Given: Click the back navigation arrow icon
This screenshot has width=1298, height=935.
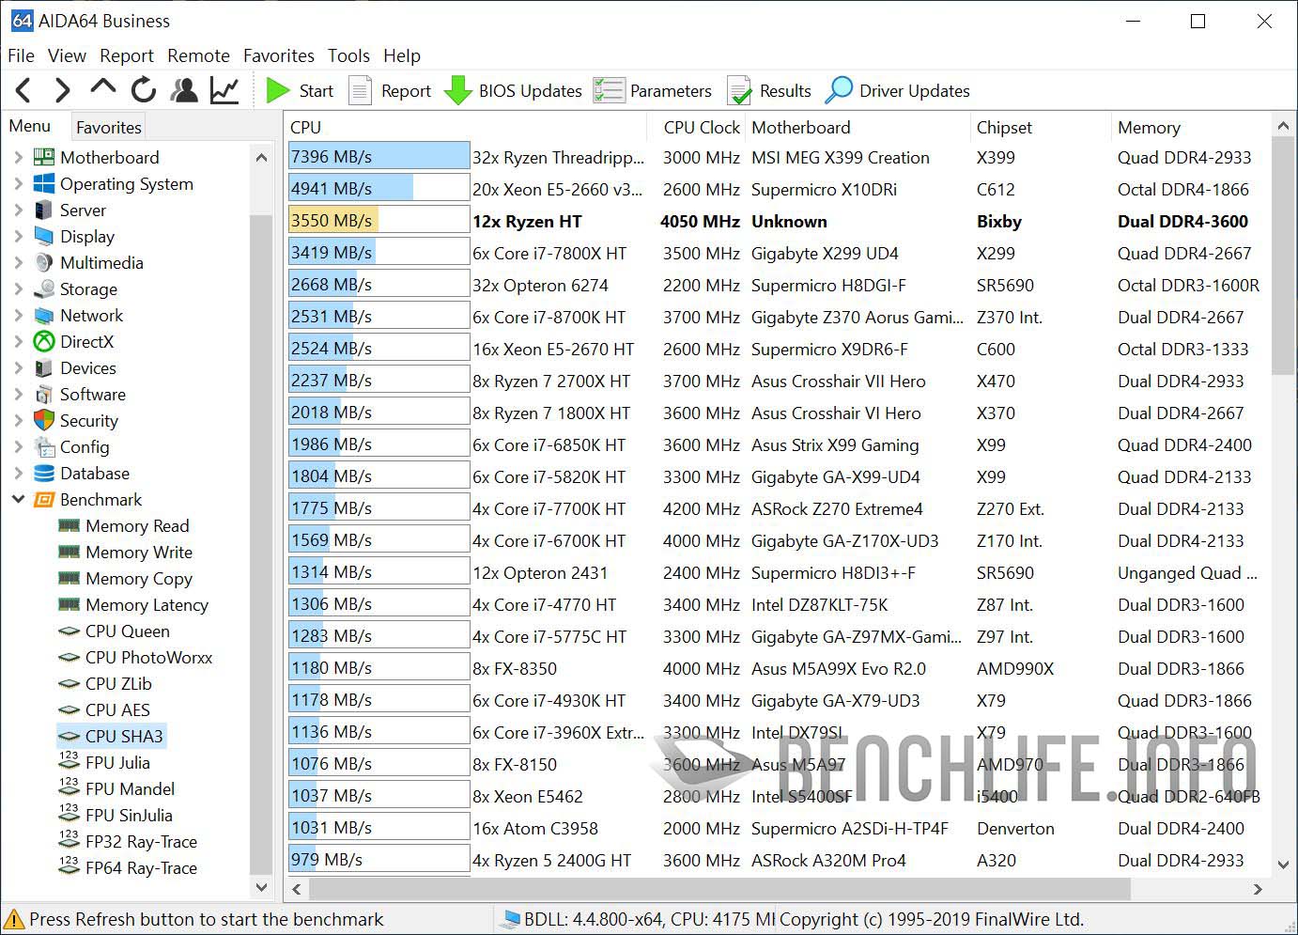Looking at the screenshot, I should (x=23, y=90).
